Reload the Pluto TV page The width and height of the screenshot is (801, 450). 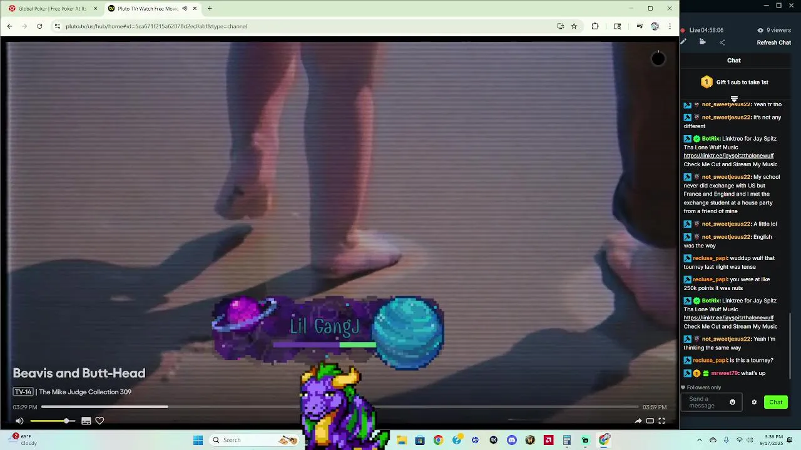tap(39, 26)
